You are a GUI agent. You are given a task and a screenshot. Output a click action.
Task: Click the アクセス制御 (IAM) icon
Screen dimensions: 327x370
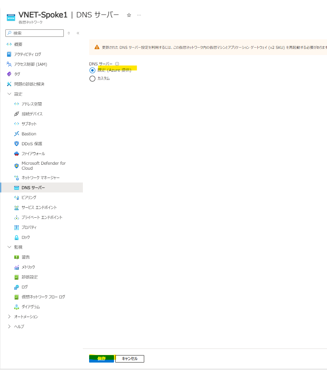tap(9, 64)
